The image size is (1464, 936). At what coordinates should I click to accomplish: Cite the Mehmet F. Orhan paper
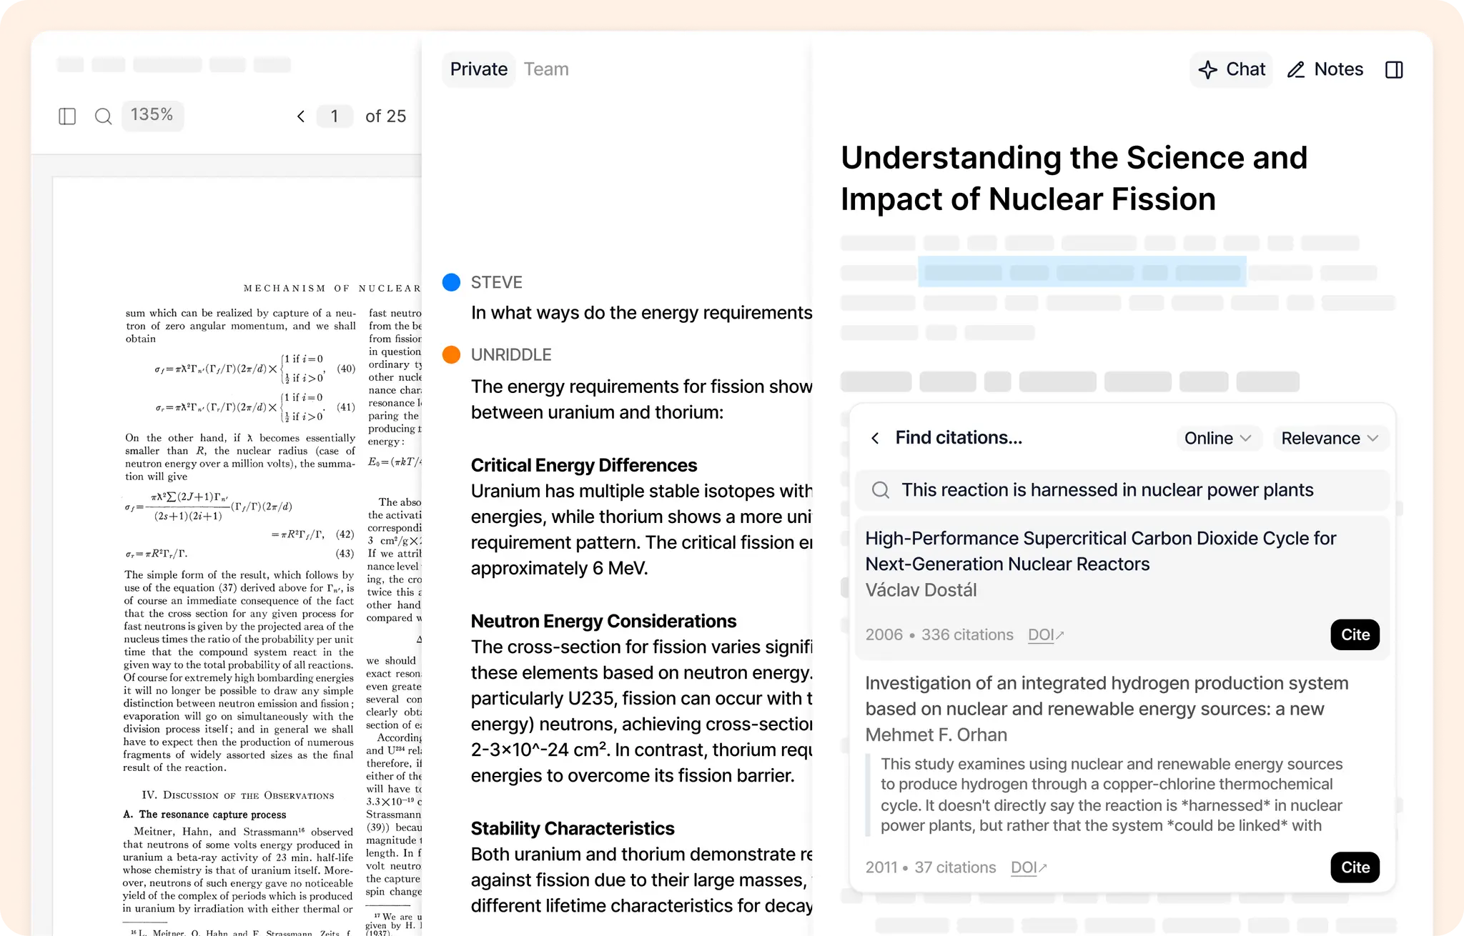coord(1355,867)
